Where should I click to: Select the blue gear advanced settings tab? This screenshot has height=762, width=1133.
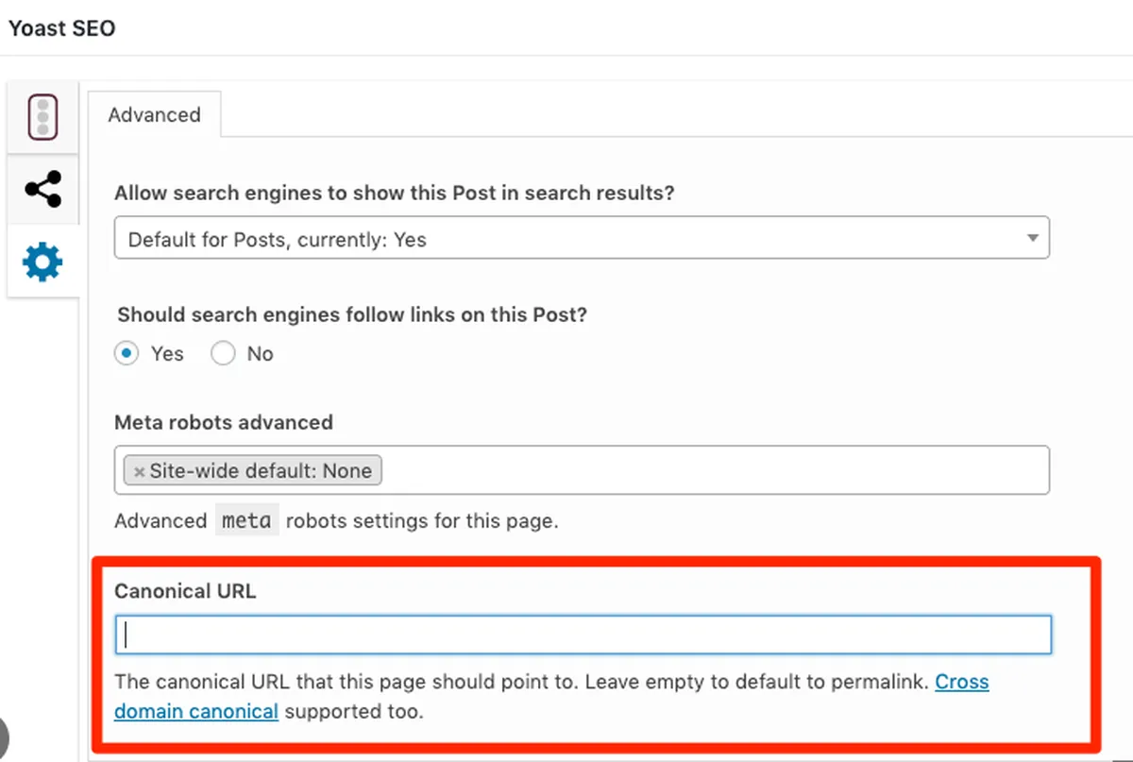tap(42, 262)
